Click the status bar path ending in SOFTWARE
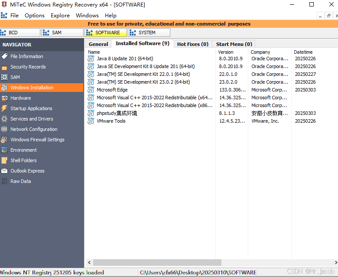Viewport: 338px width, 277px height. coord(198,273)
